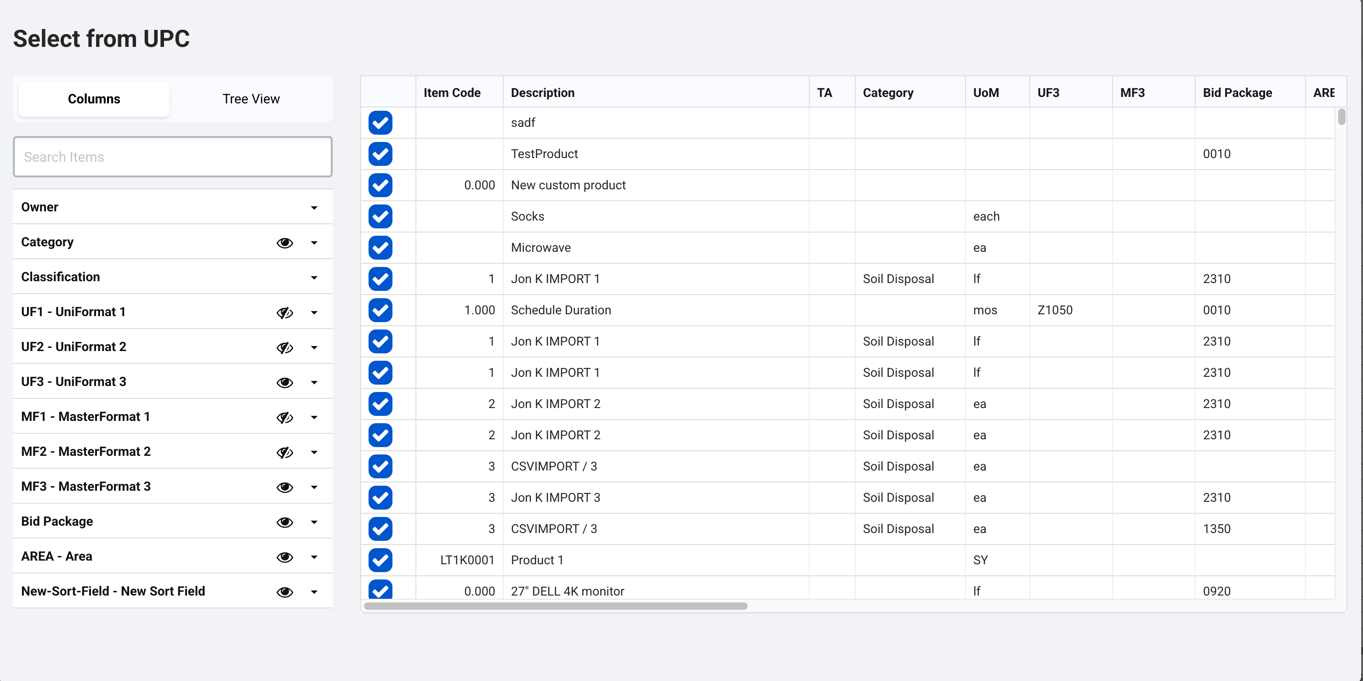
Task: Show the UF1 - UniFormat 1 column
Action: (x=284, y=312)
